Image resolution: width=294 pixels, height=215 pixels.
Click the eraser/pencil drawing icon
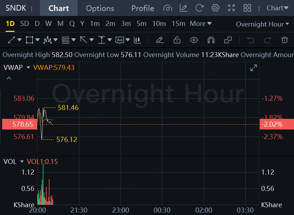pos(160,40)
